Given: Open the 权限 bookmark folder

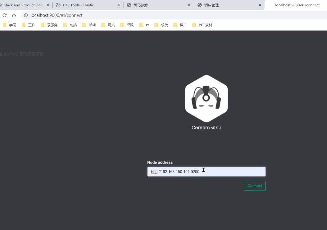Looking at the screenshot, I should point(127,25).
